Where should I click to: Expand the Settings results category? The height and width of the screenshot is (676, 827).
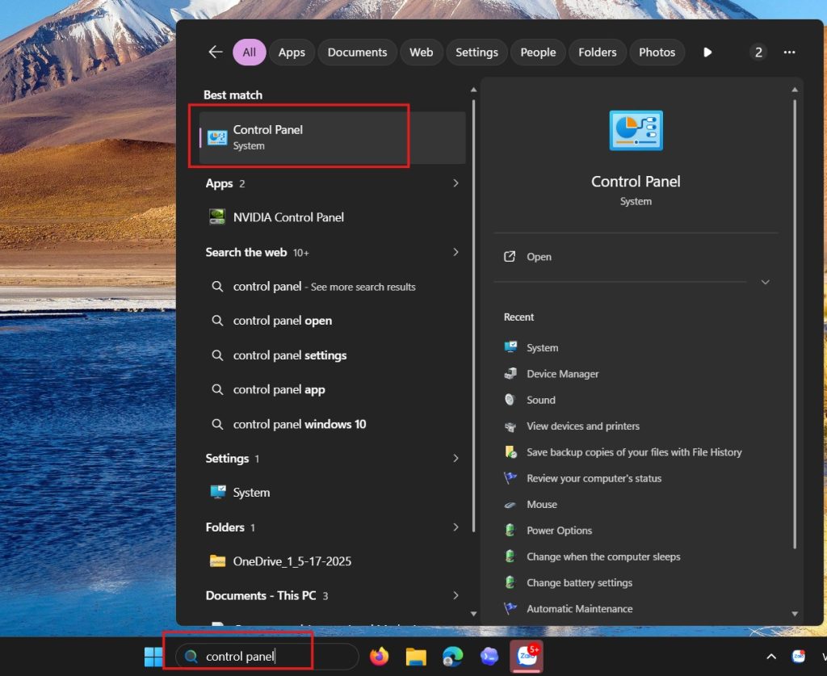click(455, 458)
